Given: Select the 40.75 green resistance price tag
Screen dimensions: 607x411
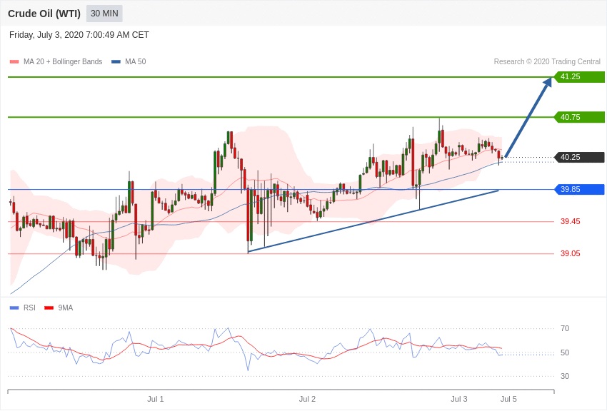Looking at the screenshot, I should pos(579,117).
